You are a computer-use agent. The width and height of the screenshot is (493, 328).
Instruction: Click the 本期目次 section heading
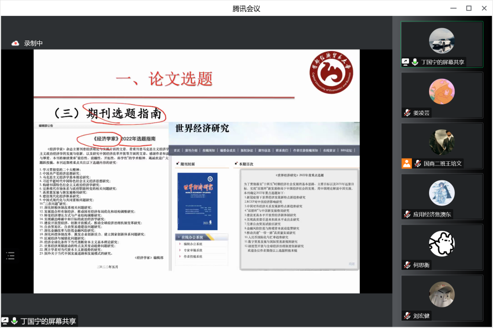click(x=246, y=164)
